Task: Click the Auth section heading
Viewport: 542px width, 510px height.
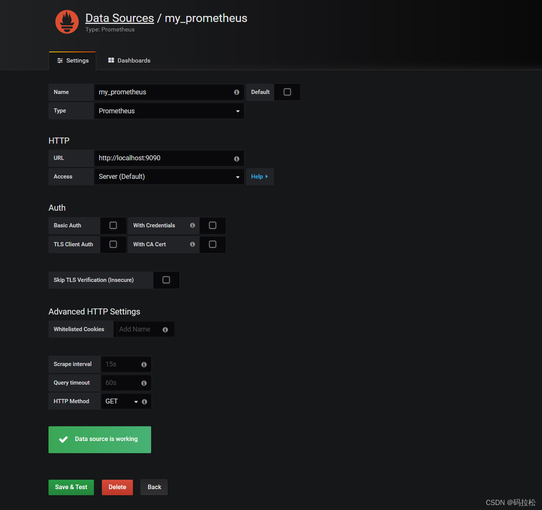Action: [57, 208]
